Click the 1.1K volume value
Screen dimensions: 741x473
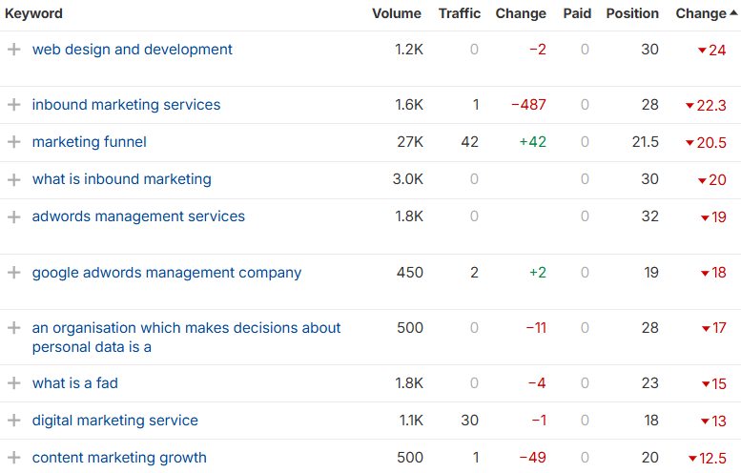point(411,421)
